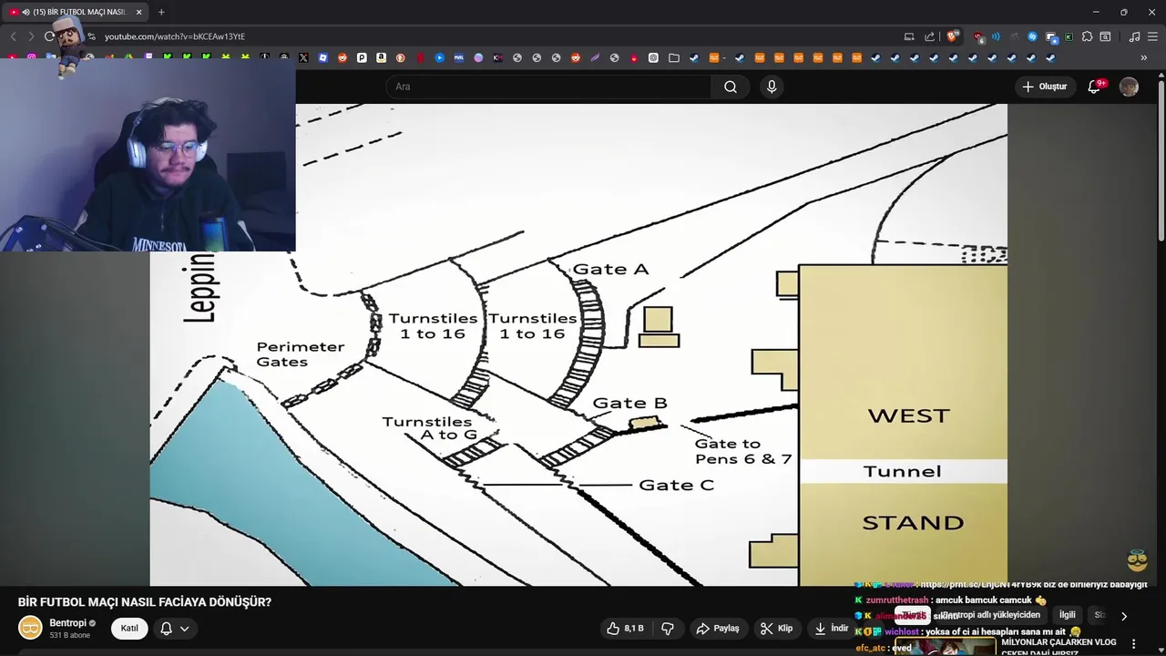The width and height of the screenshot is (1166, 656).
Task: Mute the tab via speaker icon
Action: (x=25, y=12)
